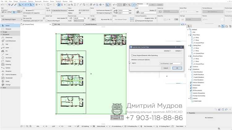The width and height of the screenshot is (232, 130).
Task: Collapse the Elevations folder in the Navigator
Action: tap(189, 69)
